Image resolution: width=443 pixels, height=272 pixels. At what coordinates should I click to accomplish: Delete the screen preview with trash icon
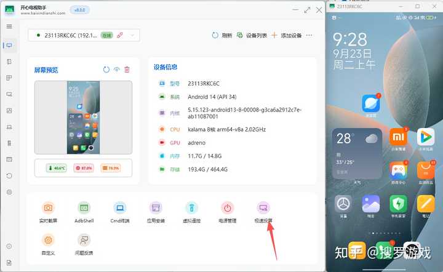(127, 70)
